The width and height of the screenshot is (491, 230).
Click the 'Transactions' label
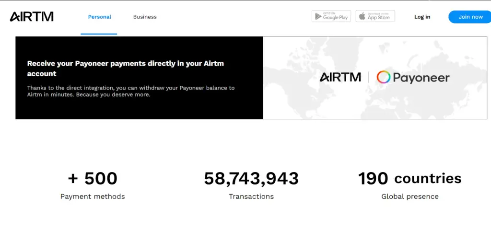coord(251,196)
